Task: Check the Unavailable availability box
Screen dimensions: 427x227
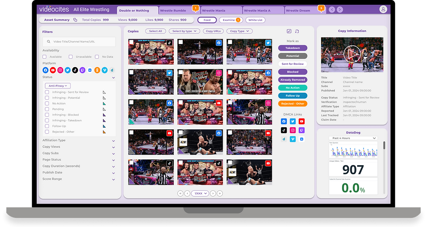Action: pos(71,57)
